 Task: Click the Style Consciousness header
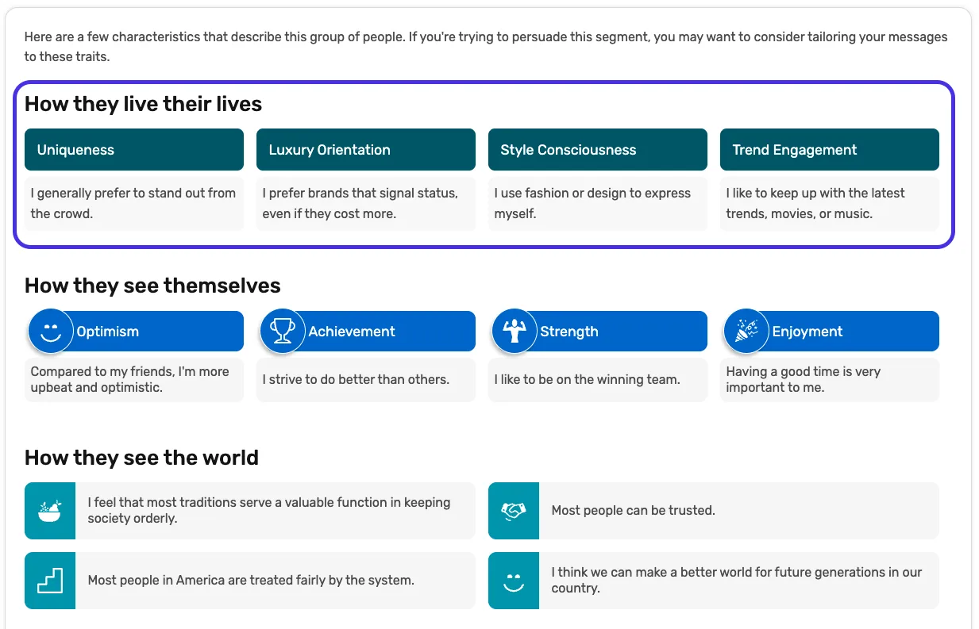(x=597, y=150)
